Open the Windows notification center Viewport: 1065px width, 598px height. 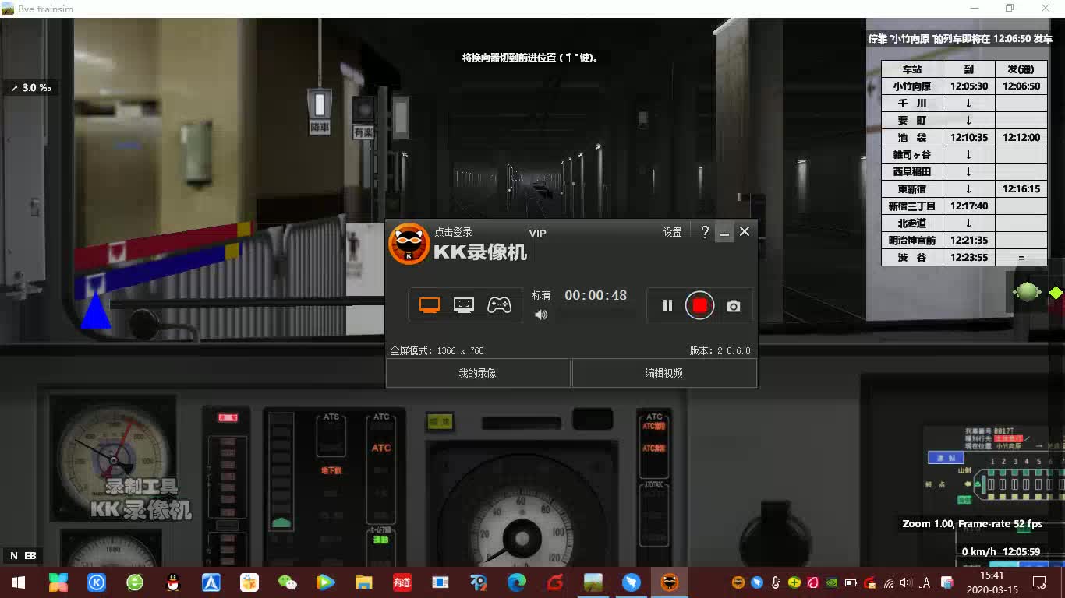tap(1039, 582)
